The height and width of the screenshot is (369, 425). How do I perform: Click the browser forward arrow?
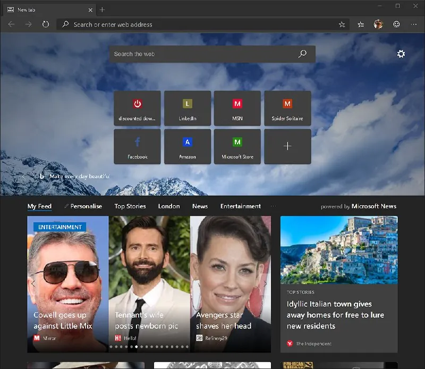29,24
